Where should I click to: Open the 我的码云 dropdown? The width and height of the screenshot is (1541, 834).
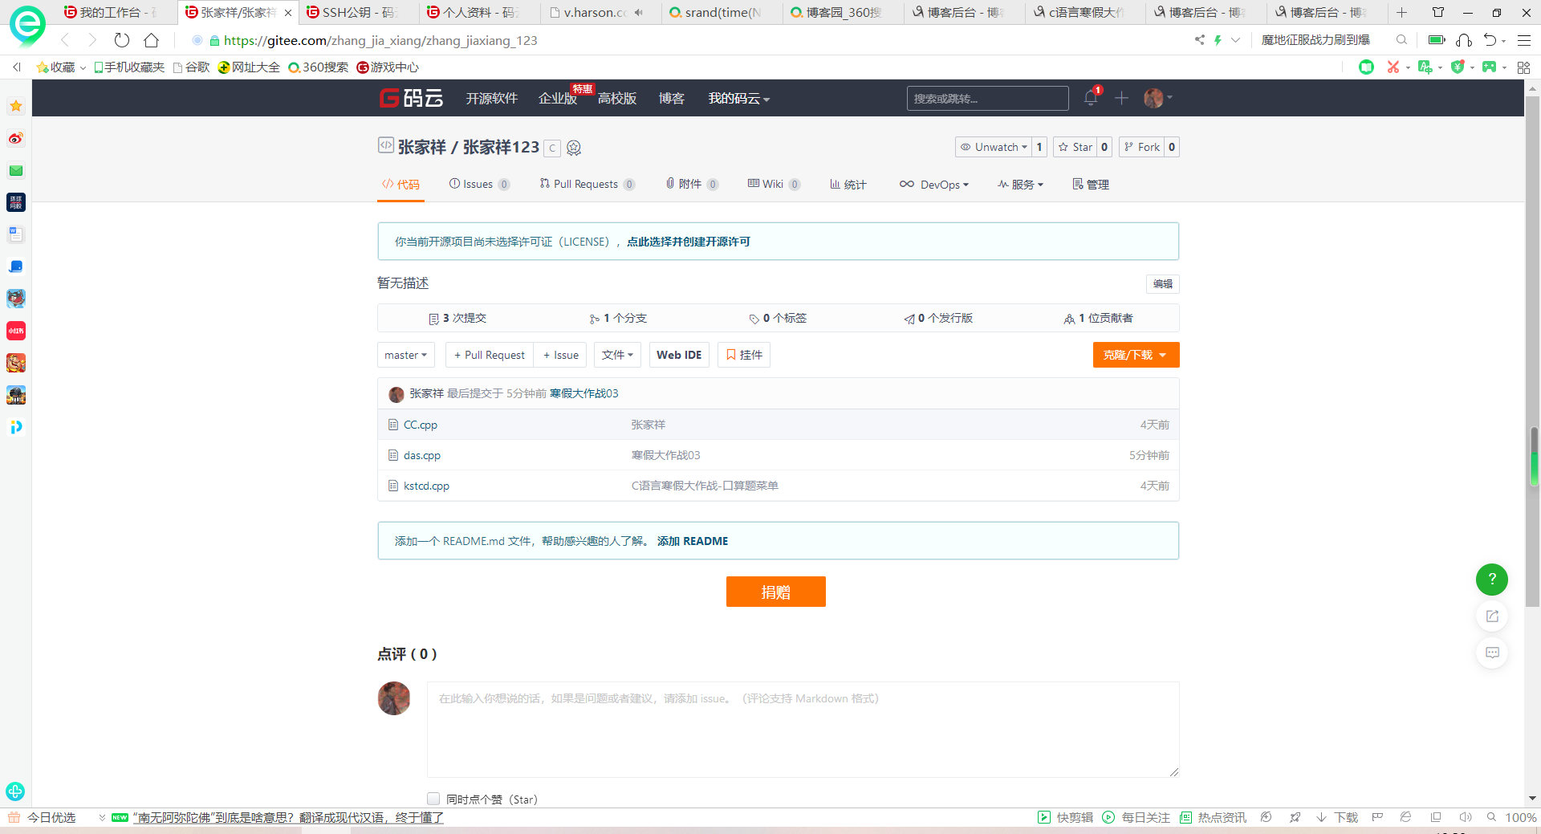click(739, 98)
